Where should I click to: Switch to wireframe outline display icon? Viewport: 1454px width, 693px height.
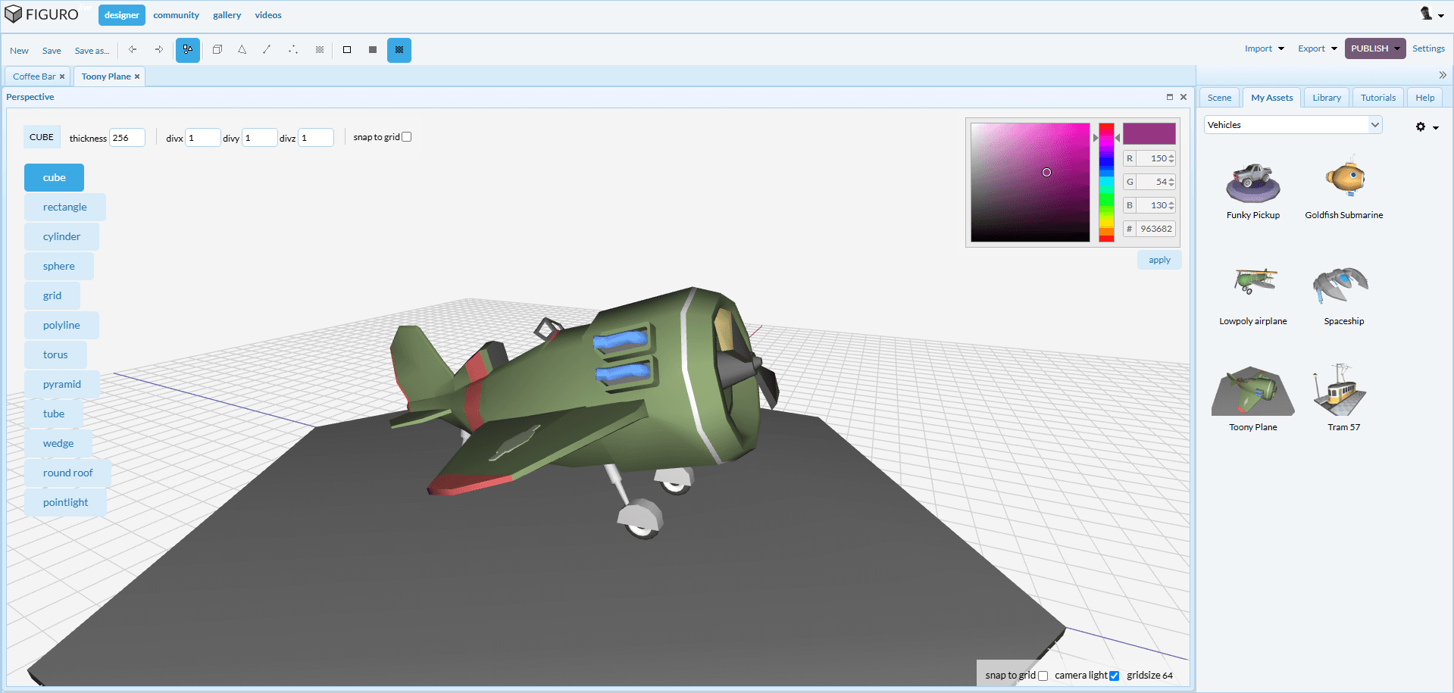(x=347, y=50)
